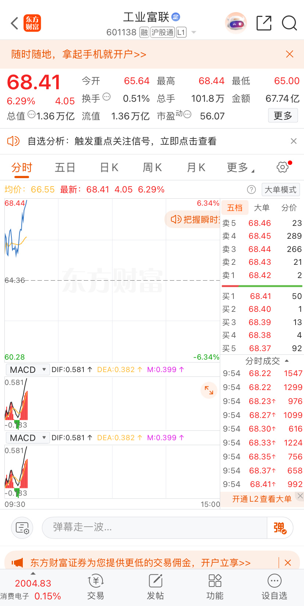Select the 分时 chart tab
This screenshot has height=606, width=304.
(x=22, y=167)
